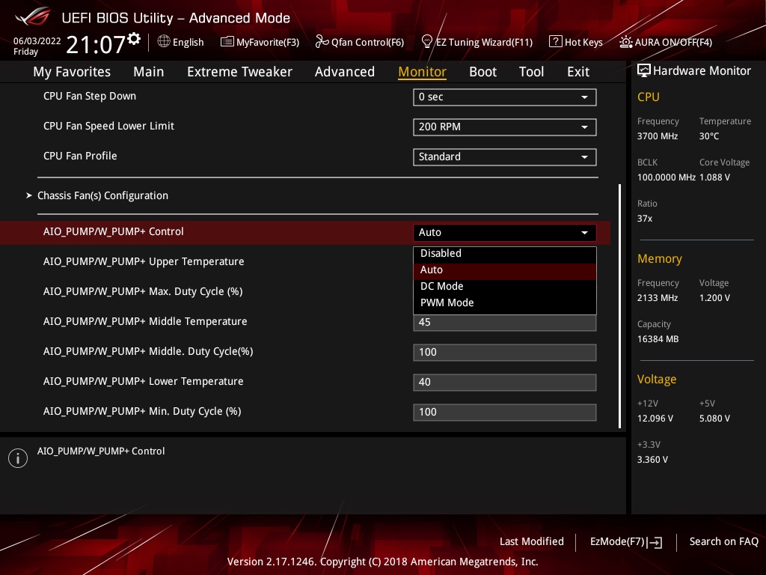Click Core Voltage value 1.088 V
Image resolution: width=766 pixels, height=575 pixels.
pyautogui.click(x=714, y=177)
